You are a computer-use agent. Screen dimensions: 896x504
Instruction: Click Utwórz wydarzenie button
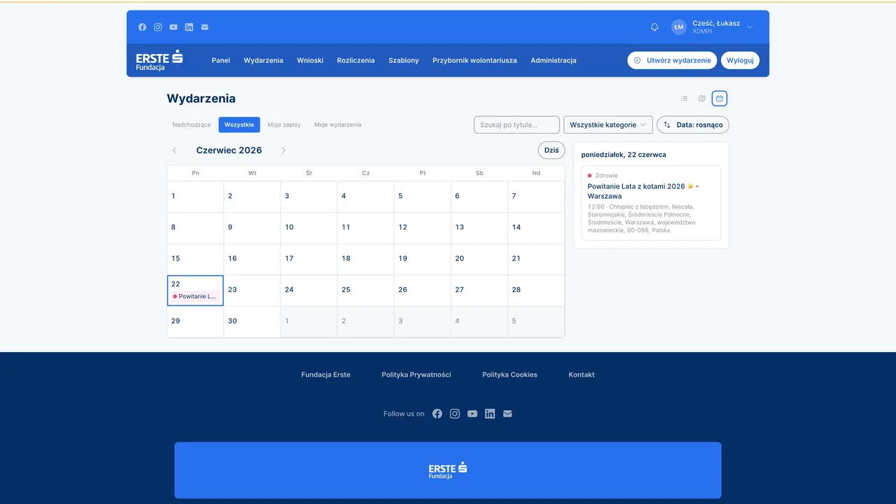pyautogui.click(x=672, y=60)
